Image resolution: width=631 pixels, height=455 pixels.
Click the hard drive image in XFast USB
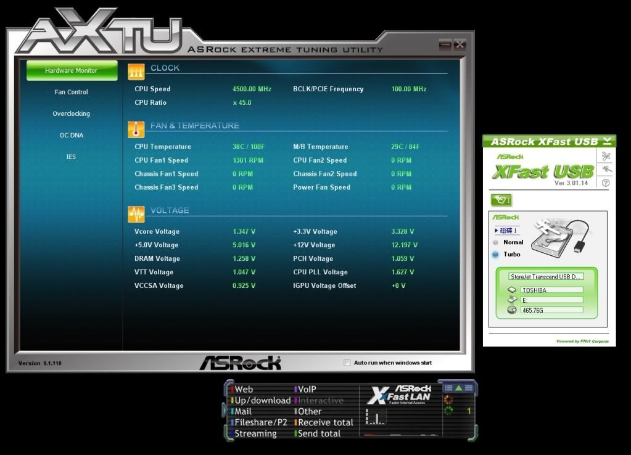point(560,239)
